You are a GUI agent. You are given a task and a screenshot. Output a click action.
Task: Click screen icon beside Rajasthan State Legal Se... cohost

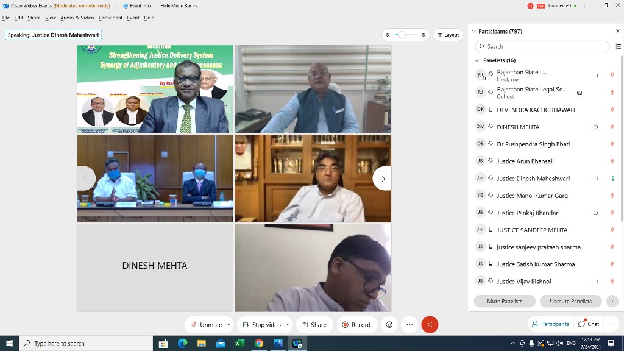(580, 93)
